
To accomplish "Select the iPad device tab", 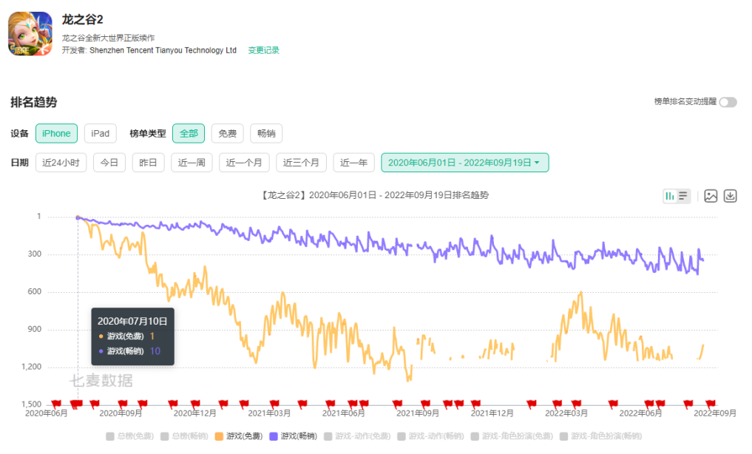I will click(x=100, y=133).
